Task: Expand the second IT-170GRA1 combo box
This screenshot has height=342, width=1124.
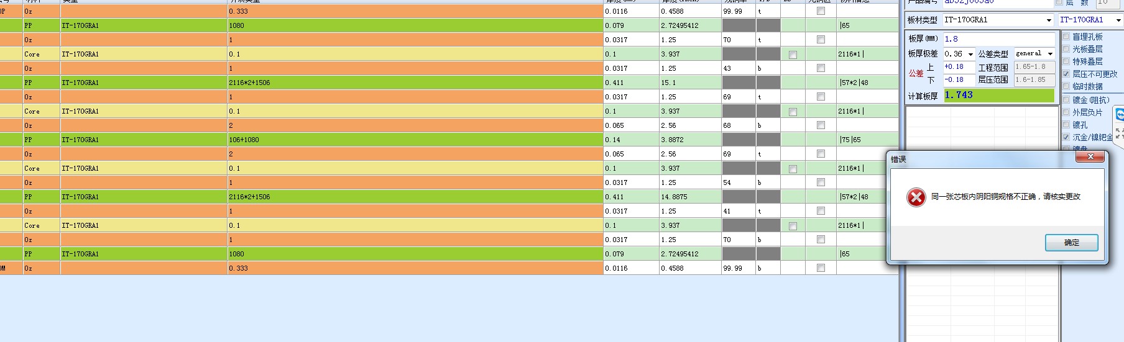Action: point(1118,20)
